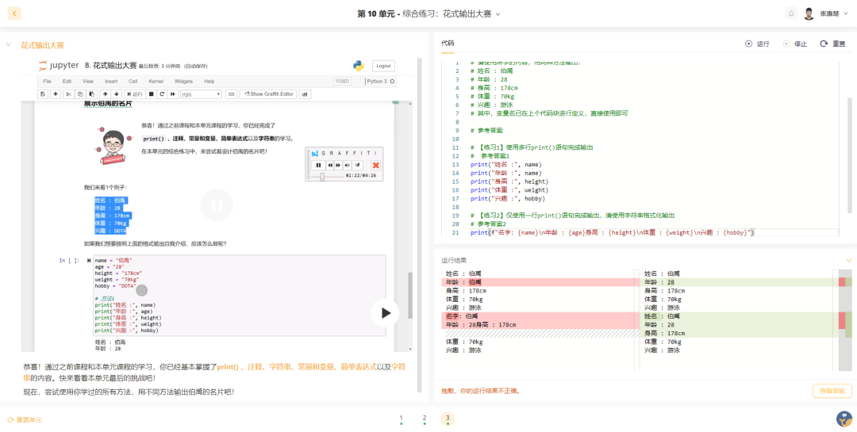The width and height of the screenshot is (857, 432).
Task: Click the notebook title 8. 花式输出大赛
Action: [111, 66]
